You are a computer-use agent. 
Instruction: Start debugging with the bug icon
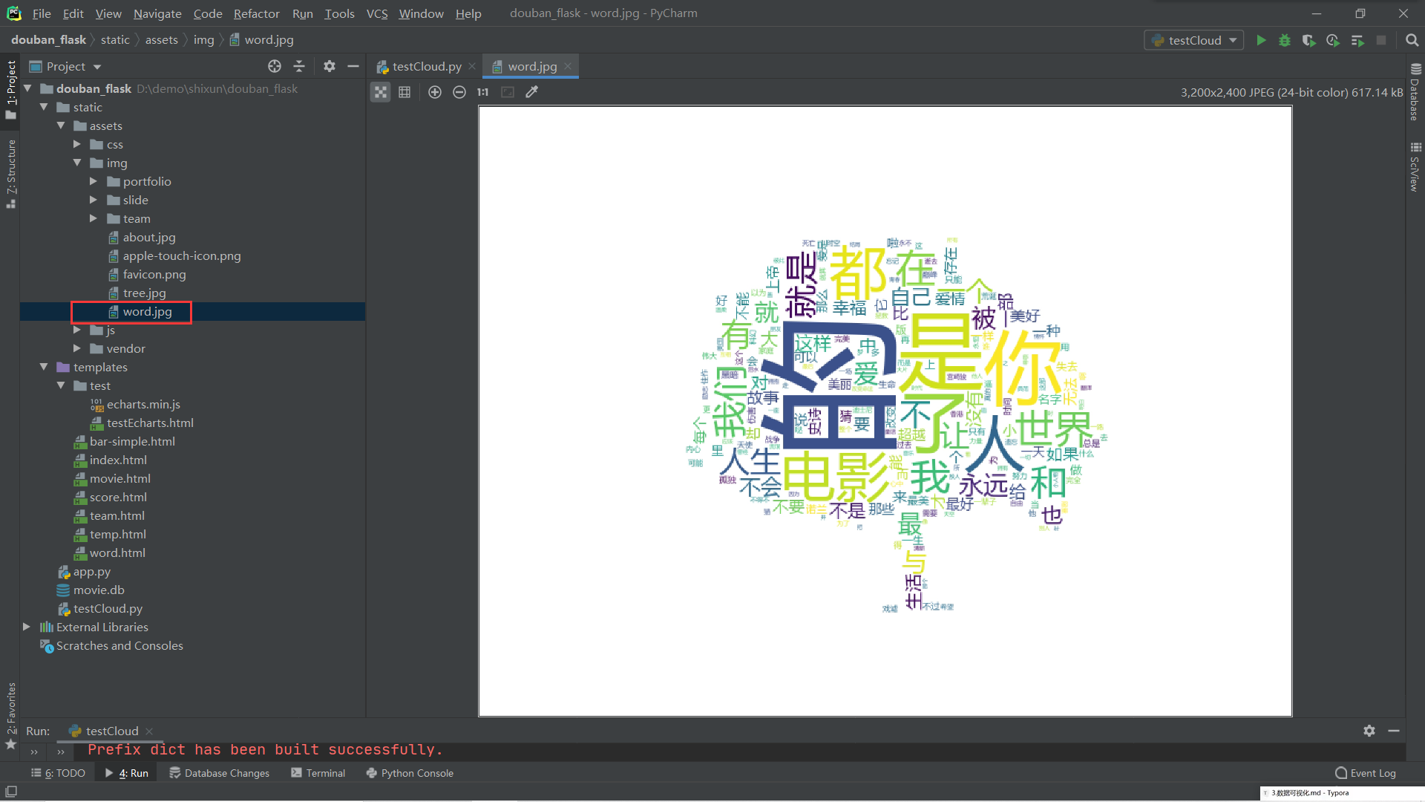[x=1285, y=40]
